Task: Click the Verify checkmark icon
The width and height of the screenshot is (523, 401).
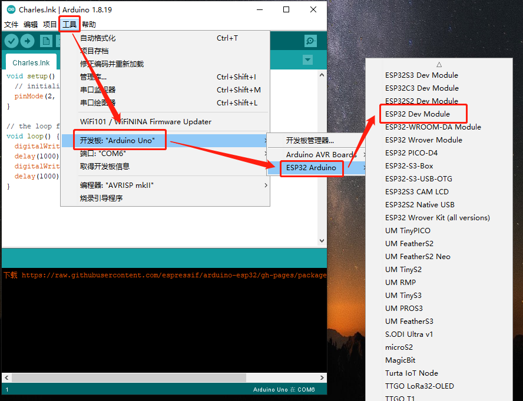Action: 11,41
